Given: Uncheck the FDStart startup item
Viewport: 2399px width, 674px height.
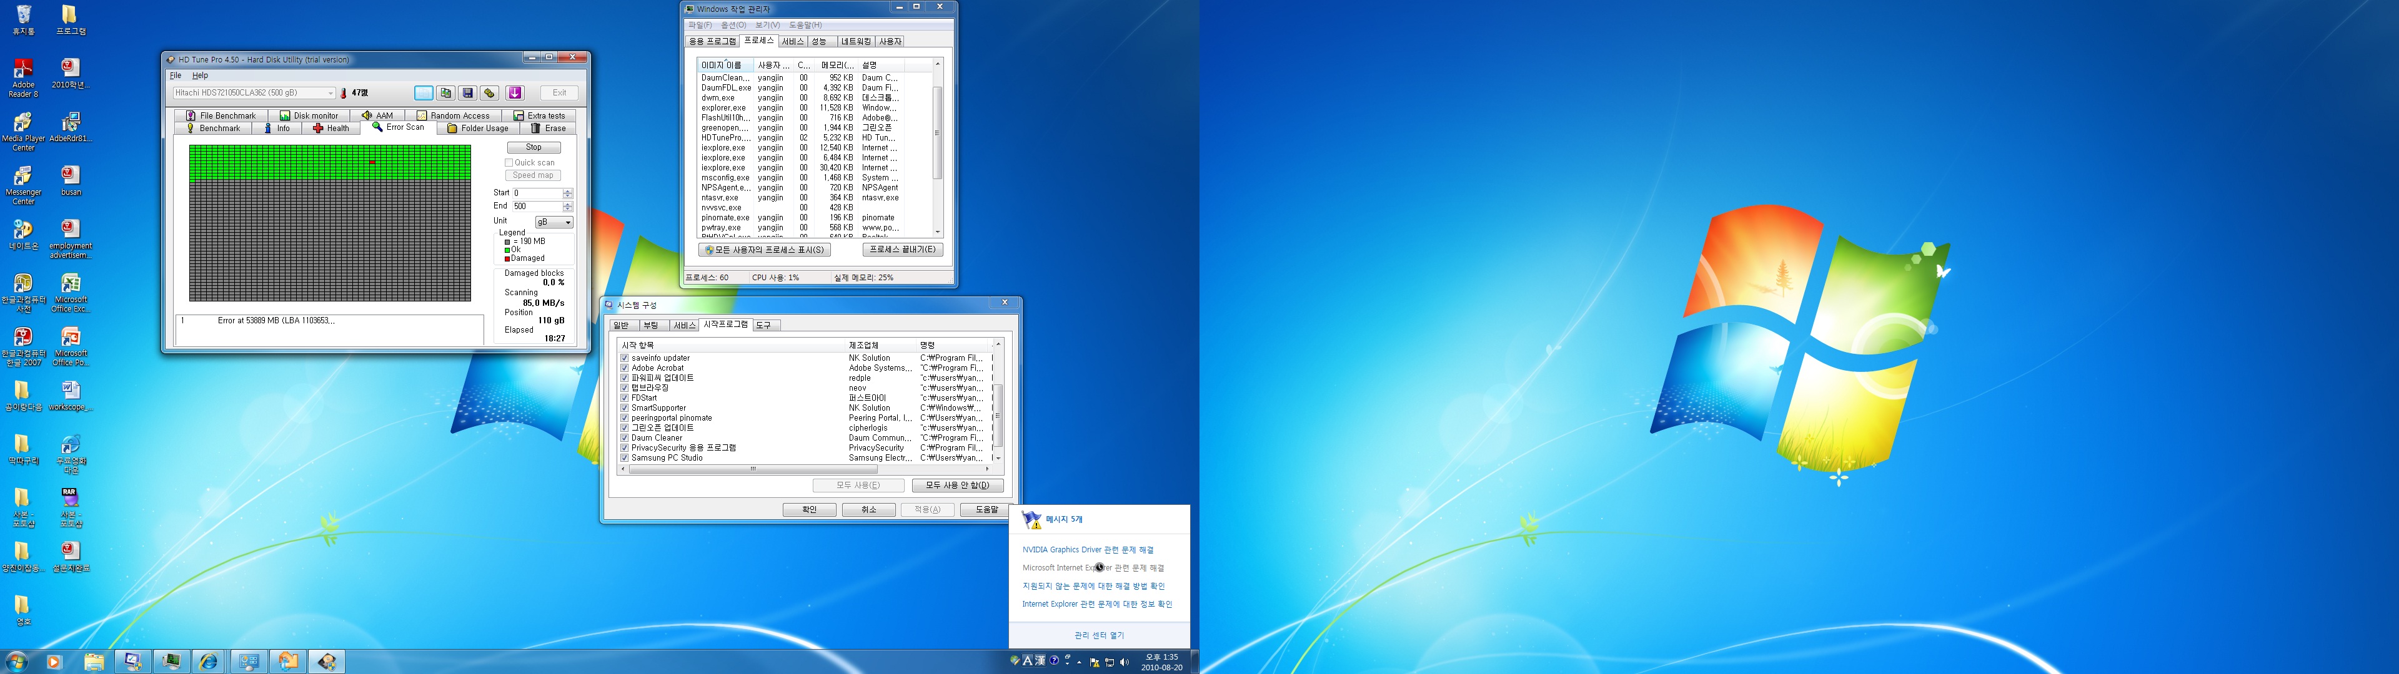Looking at the screenshot, I should click(624, 398).
